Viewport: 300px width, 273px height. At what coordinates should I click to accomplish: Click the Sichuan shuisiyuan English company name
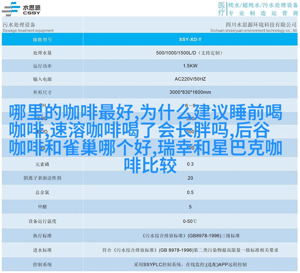coord(253,30)
